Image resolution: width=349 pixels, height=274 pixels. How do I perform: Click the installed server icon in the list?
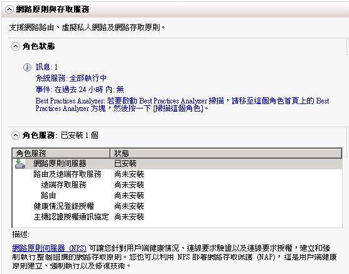tap(20, 164)
